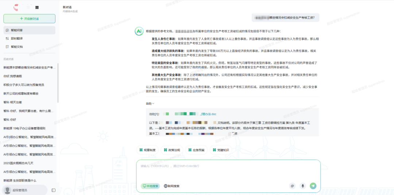
Task: Choose the 应急预案 knowledge category
Action: click(197, 150)
